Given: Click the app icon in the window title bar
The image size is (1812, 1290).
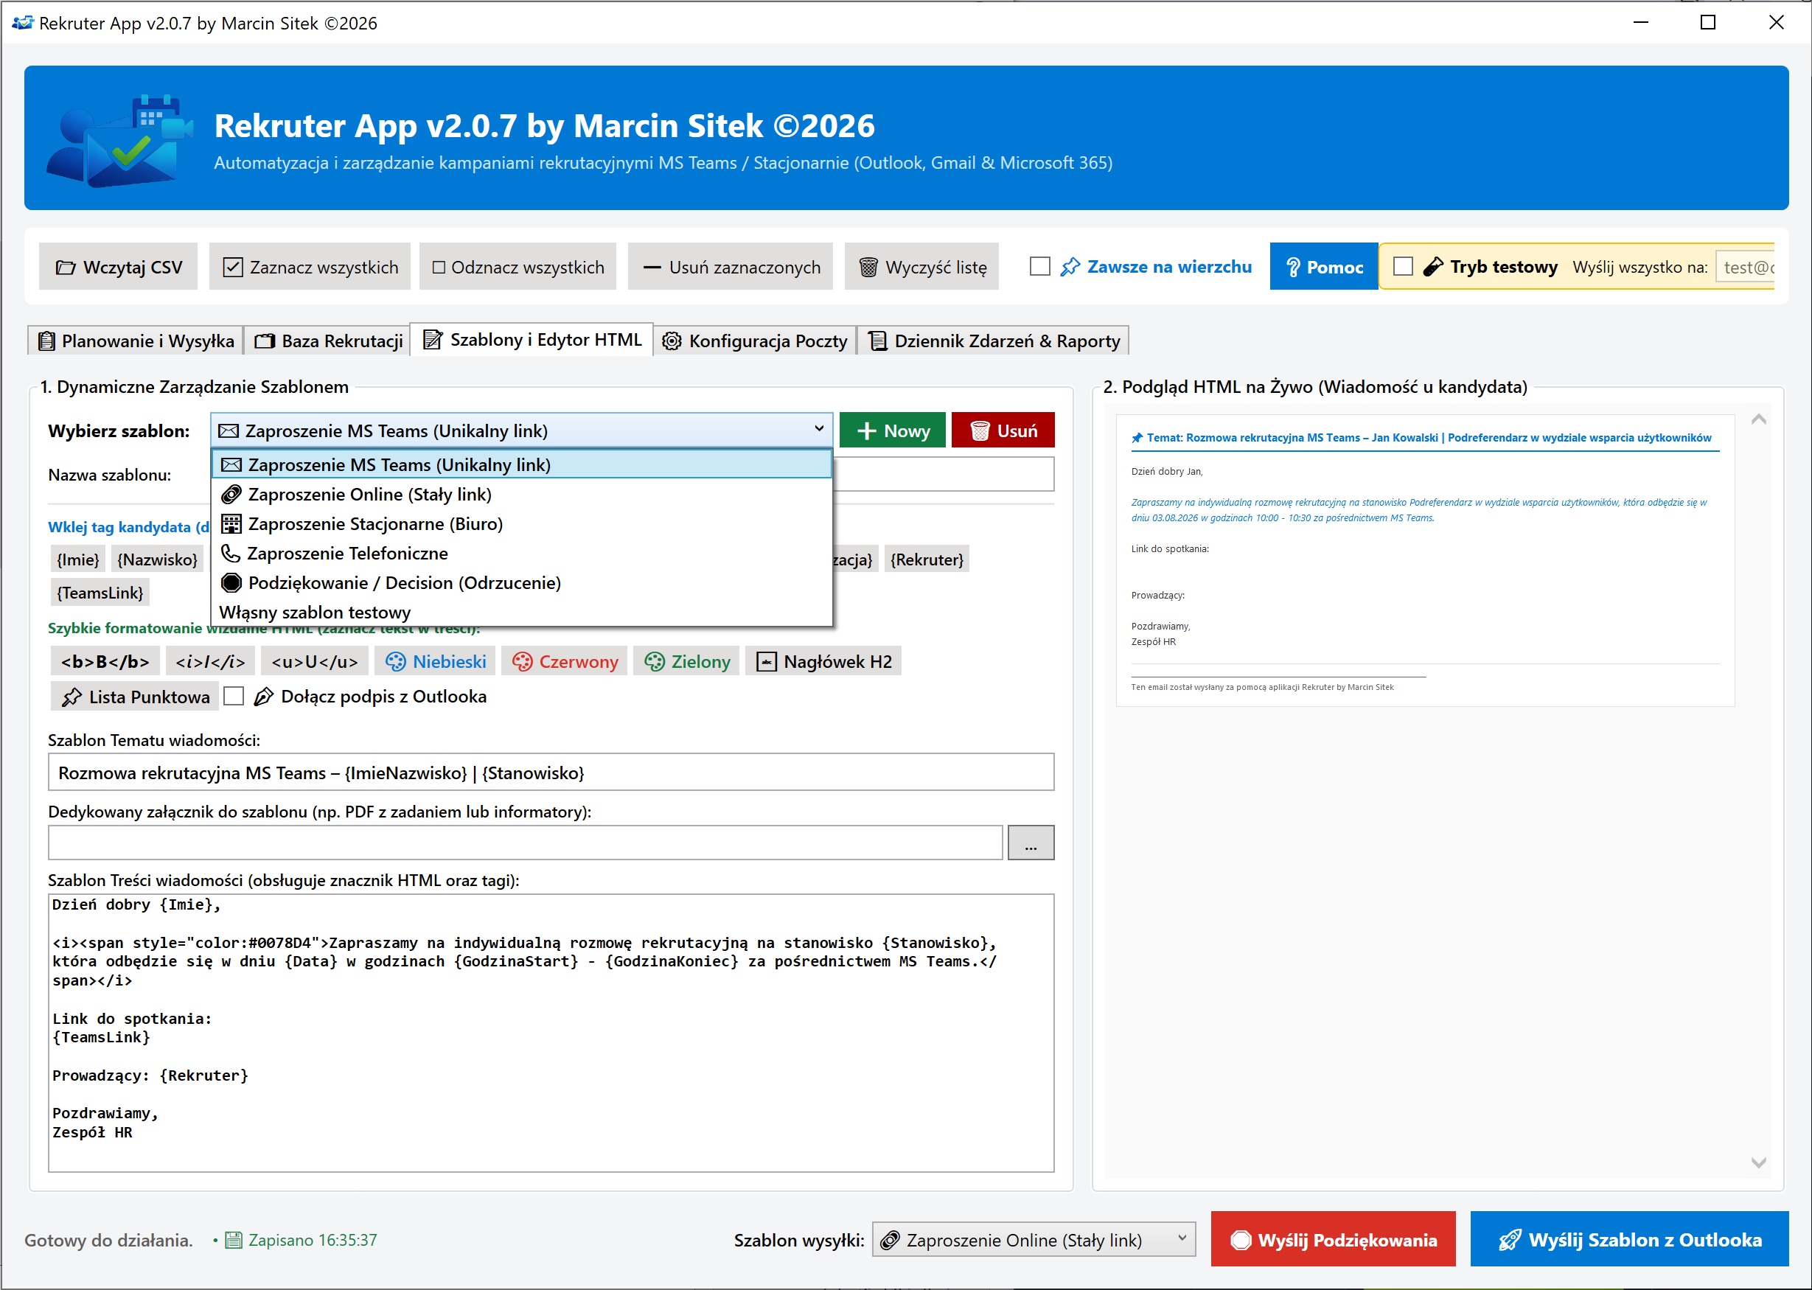Looking at the screenshot, I should pyautogui.click(x=22, y=23).
